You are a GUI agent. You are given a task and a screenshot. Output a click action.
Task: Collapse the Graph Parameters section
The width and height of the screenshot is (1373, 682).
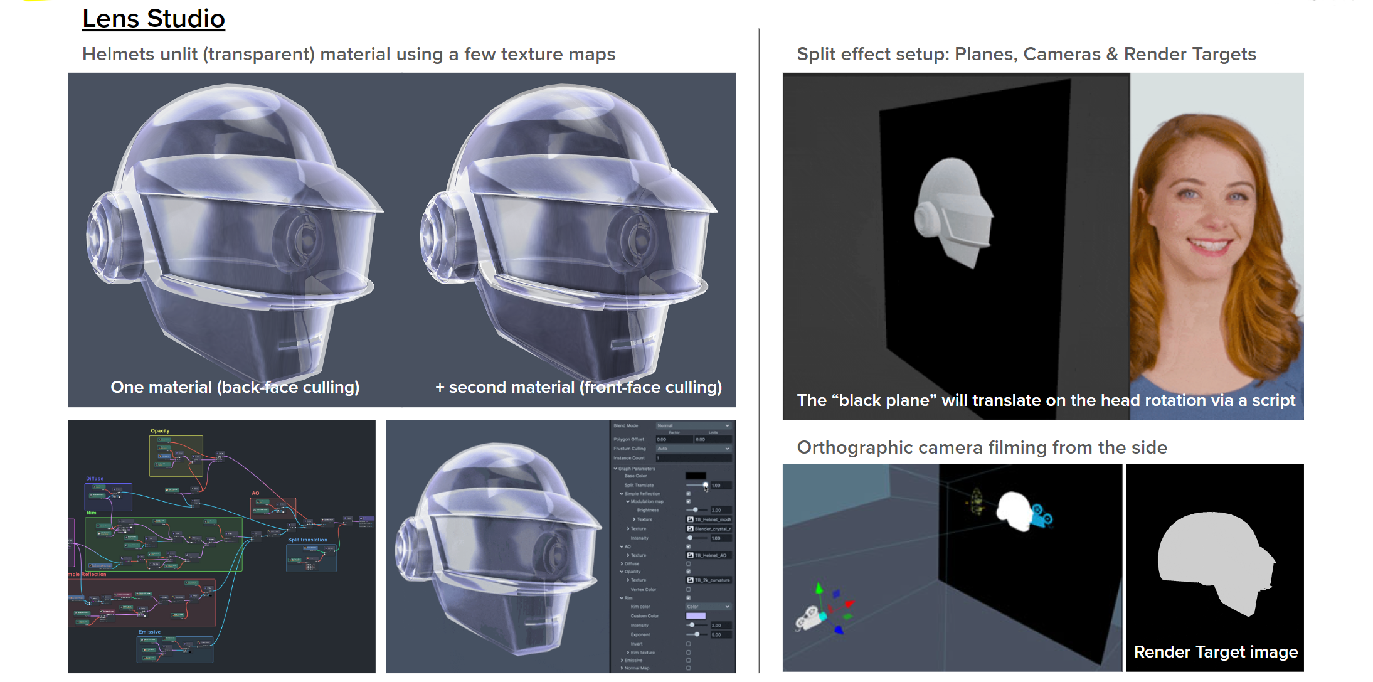click(x=615, y=468)
